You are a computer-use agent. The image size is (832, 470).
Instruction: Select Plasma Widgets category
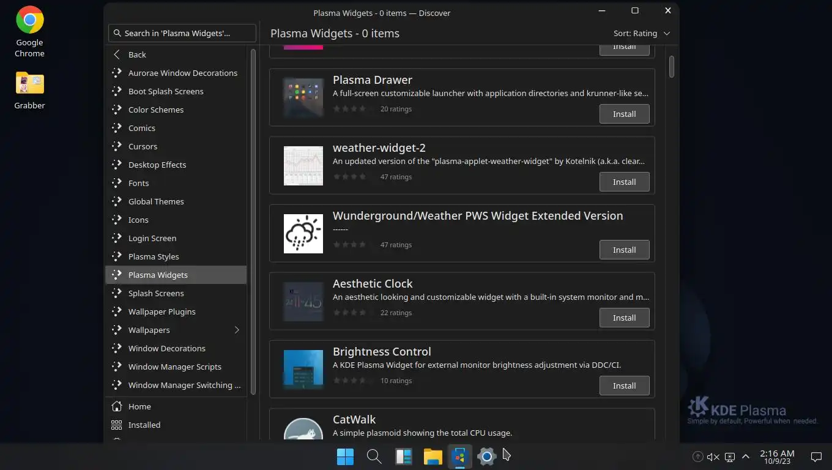point(176,275)
